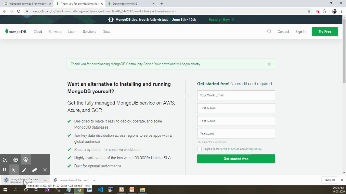Click the recorder zoom cursor icon

point(26,160)
